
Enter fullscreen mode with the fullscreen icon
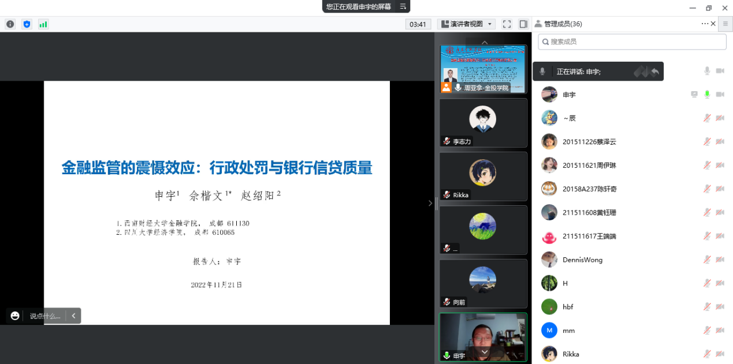click(507, 24)
